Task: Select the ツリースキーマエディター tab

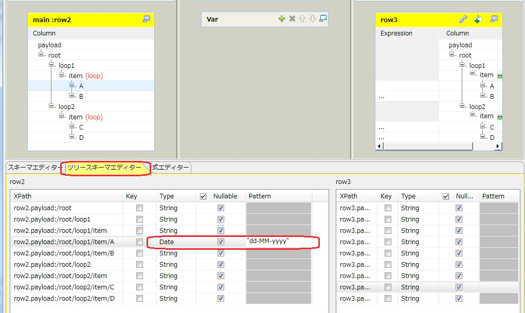Action: tap(104, 168)
